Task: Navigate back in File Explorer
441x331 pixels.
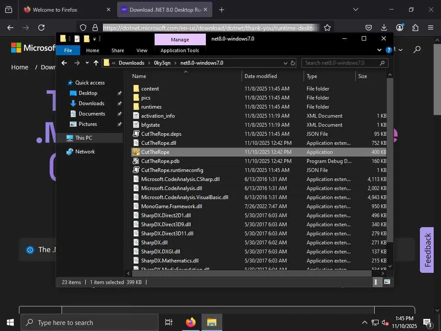Action: tap(64, 63)
